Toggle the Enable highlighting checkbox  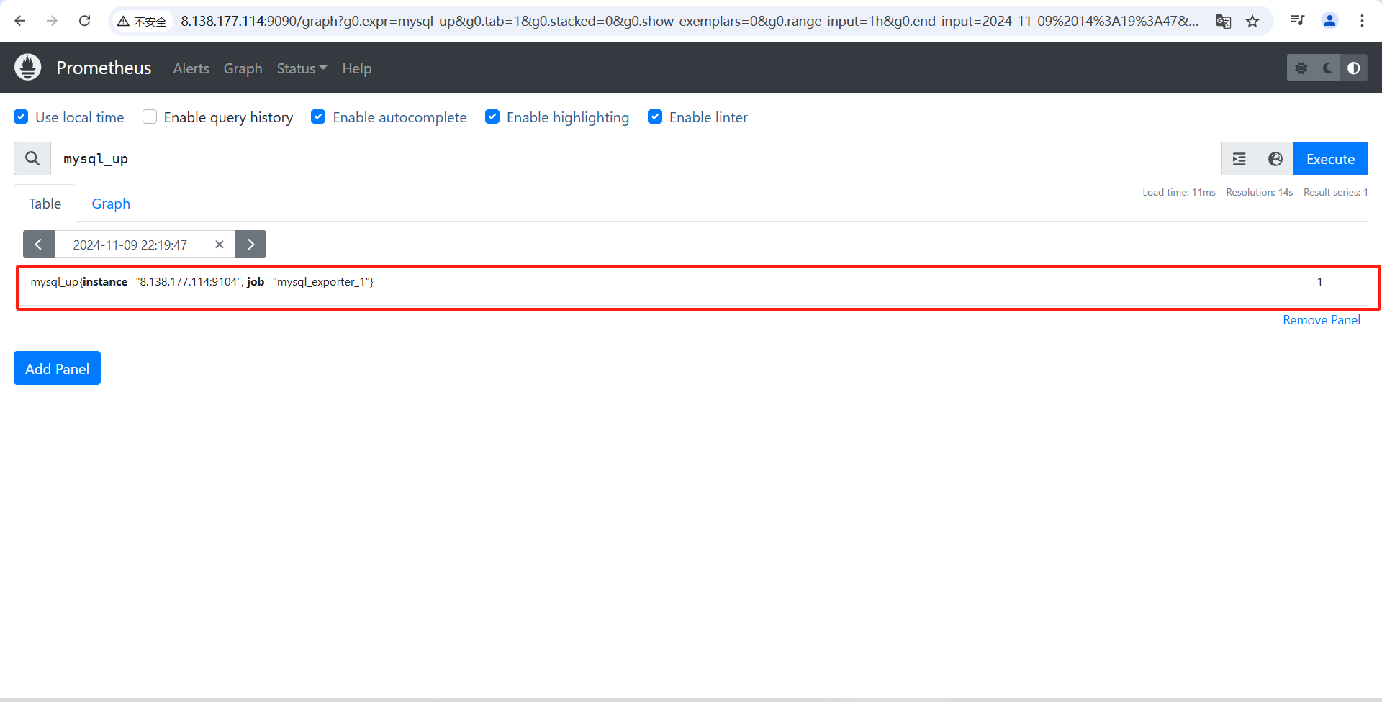pos(492,117)
